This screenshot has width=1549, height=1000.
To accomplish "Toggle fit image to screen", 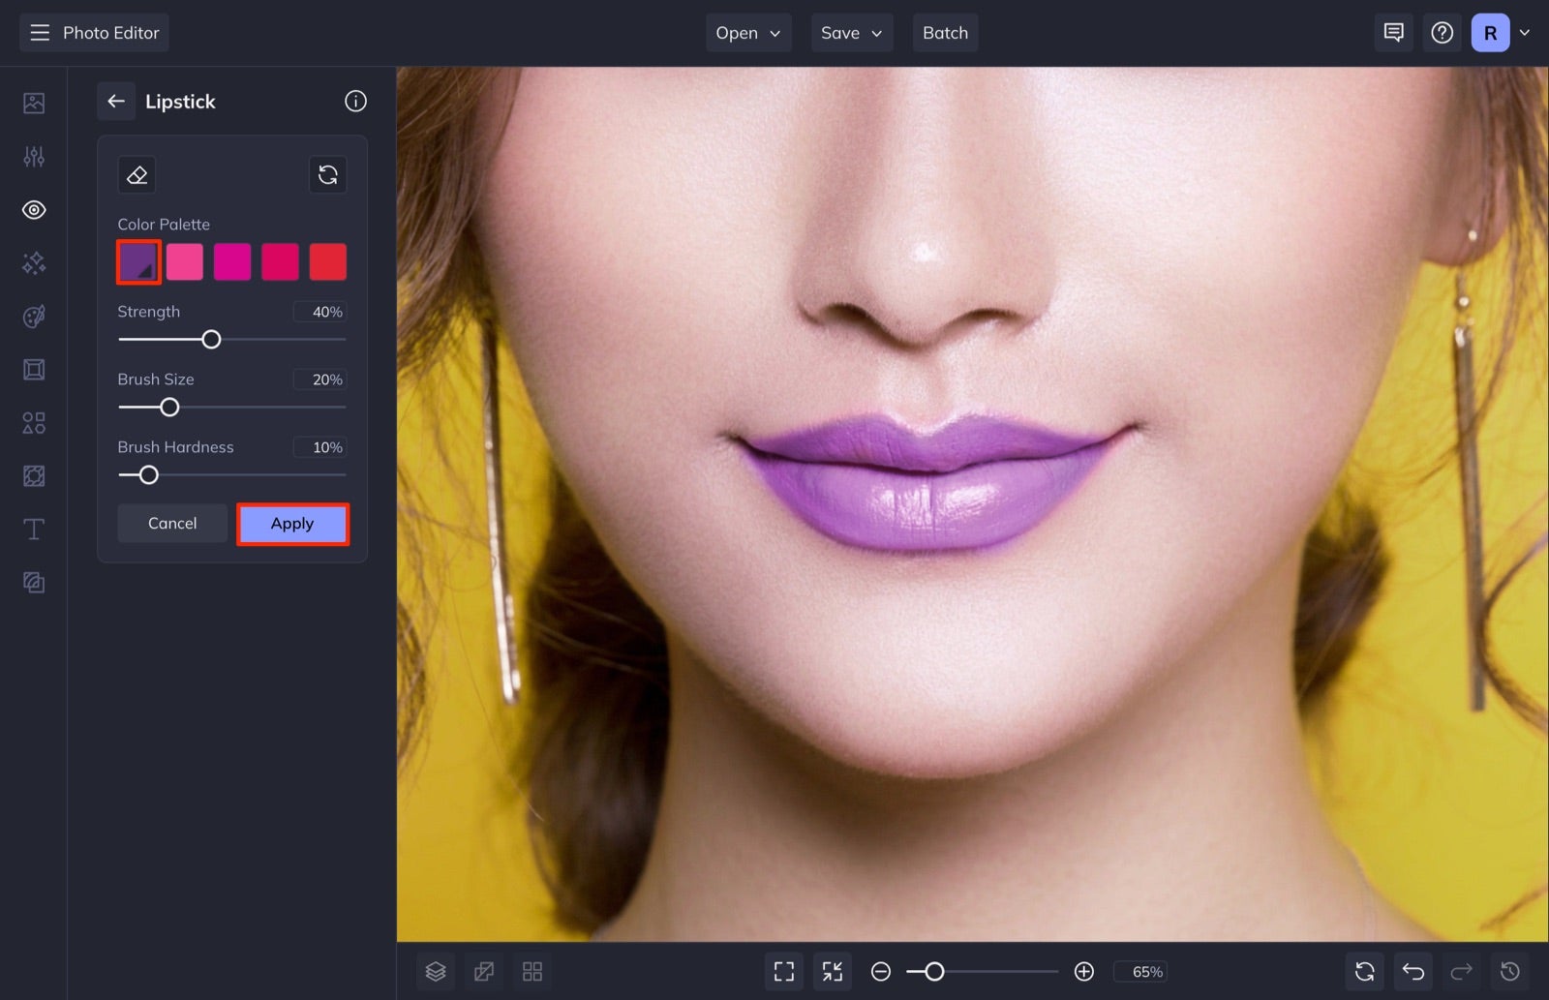I will coord(784,971).
